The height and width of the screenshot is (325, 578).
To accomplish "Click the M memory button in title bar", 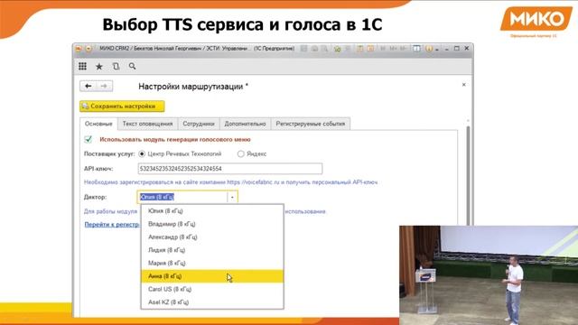I will pos(383,49).
